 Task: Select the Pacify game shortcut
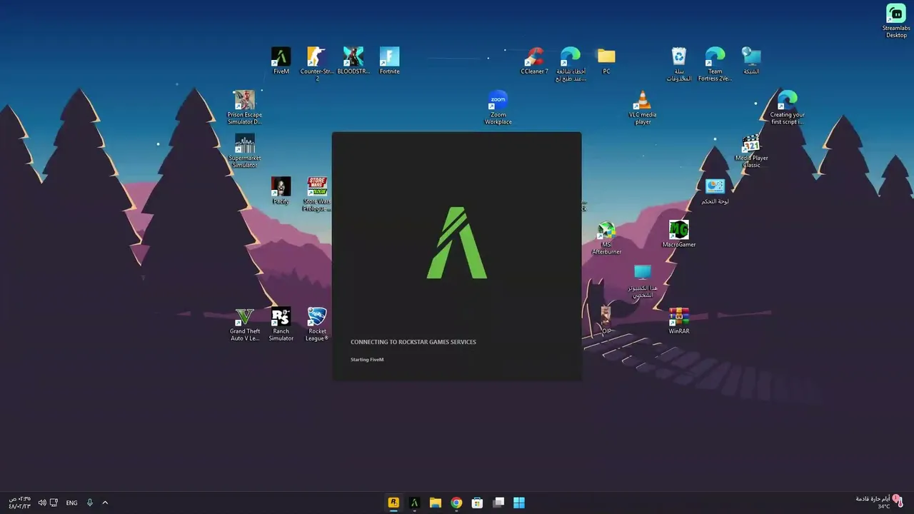point(281,191)
